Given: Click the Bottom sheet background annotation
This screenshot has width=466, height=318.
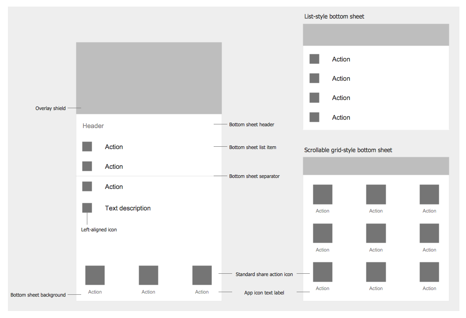Looking at the screenshot, I should [x=38, y=295].
